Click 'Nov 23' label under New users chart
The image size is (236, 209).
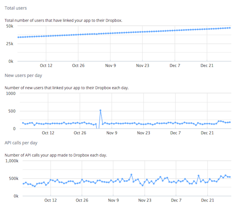144,133
